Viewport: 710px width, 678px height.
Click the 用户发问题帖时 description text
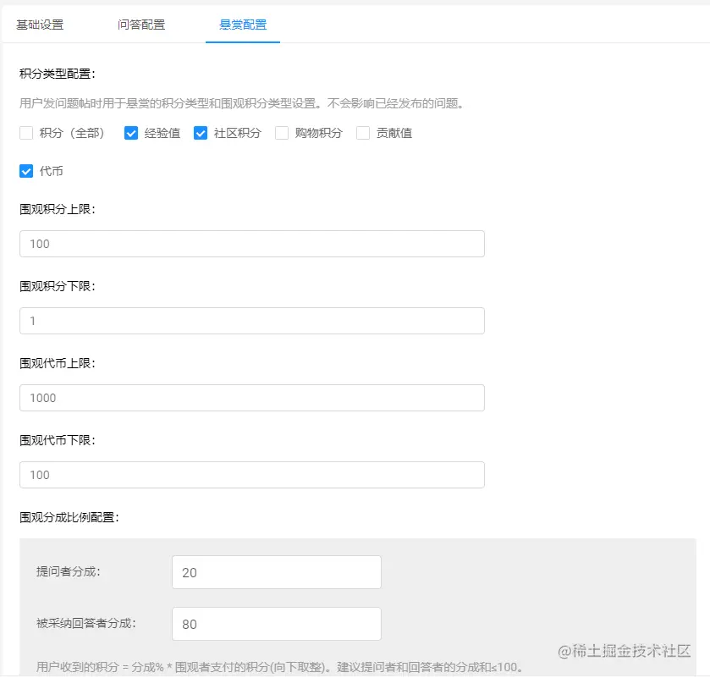point(242,103)
